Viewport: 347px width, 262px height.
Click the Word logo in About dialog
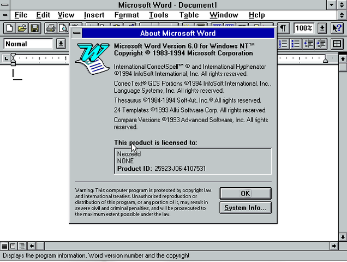pos(93,58)
